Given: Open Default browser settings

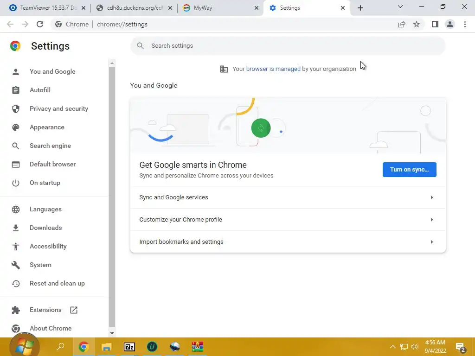Looking at the screenshot, I should coord(53,164).
